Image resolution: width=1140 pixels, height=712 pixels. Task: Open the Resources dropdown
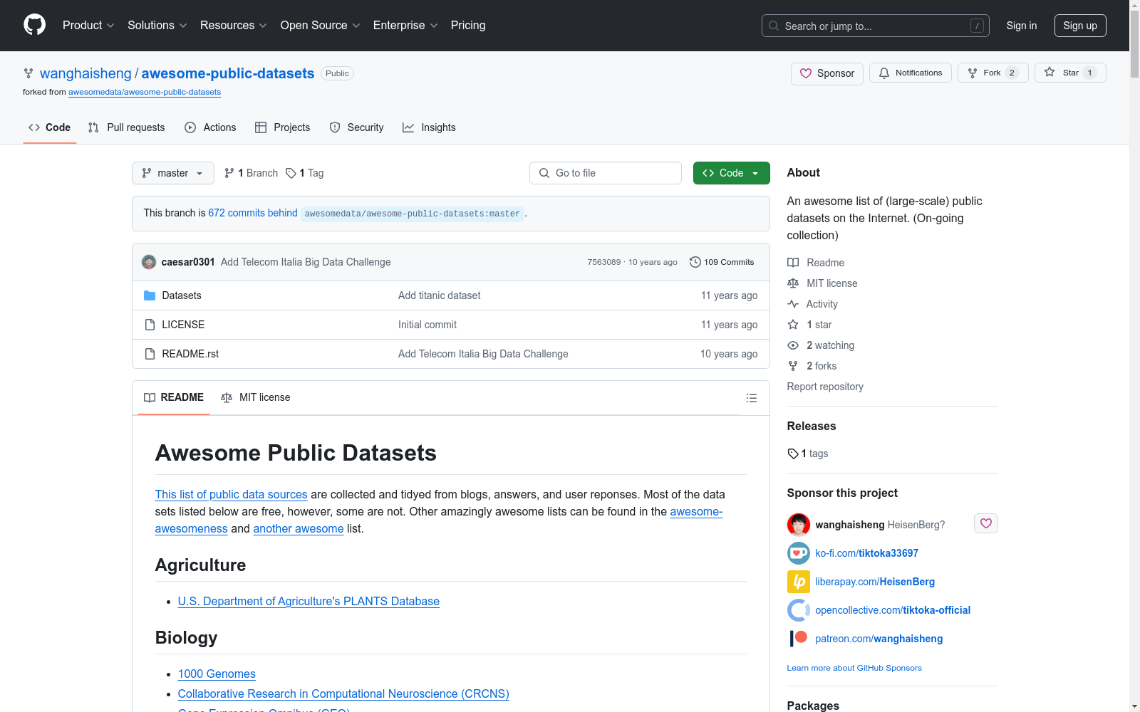234,26
